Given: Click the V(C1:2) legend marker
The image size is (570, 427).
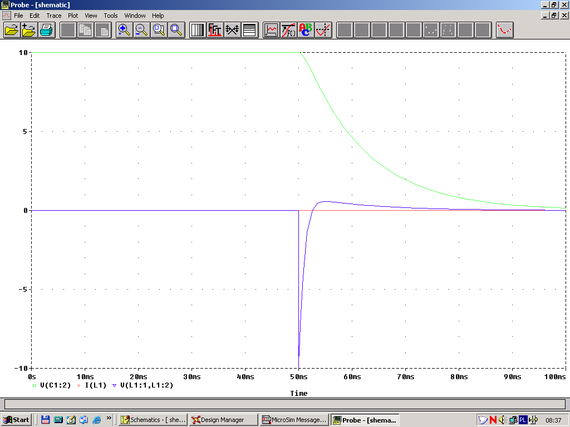Looking at the screenshot, I should (35, 385).
